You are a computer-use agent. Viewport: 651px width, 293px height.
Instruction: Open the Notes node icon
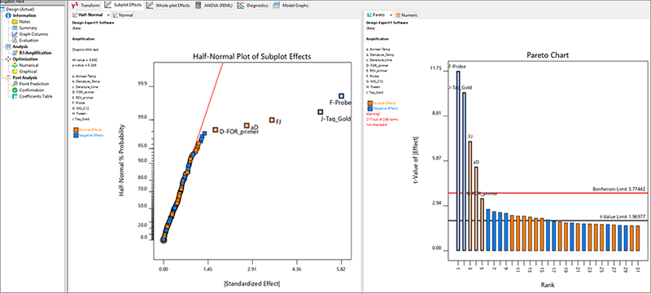click(15, 22)
